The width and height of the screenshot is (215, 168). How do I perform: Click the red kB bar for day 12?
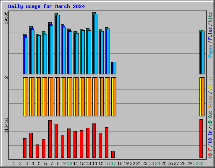(81, 144)
